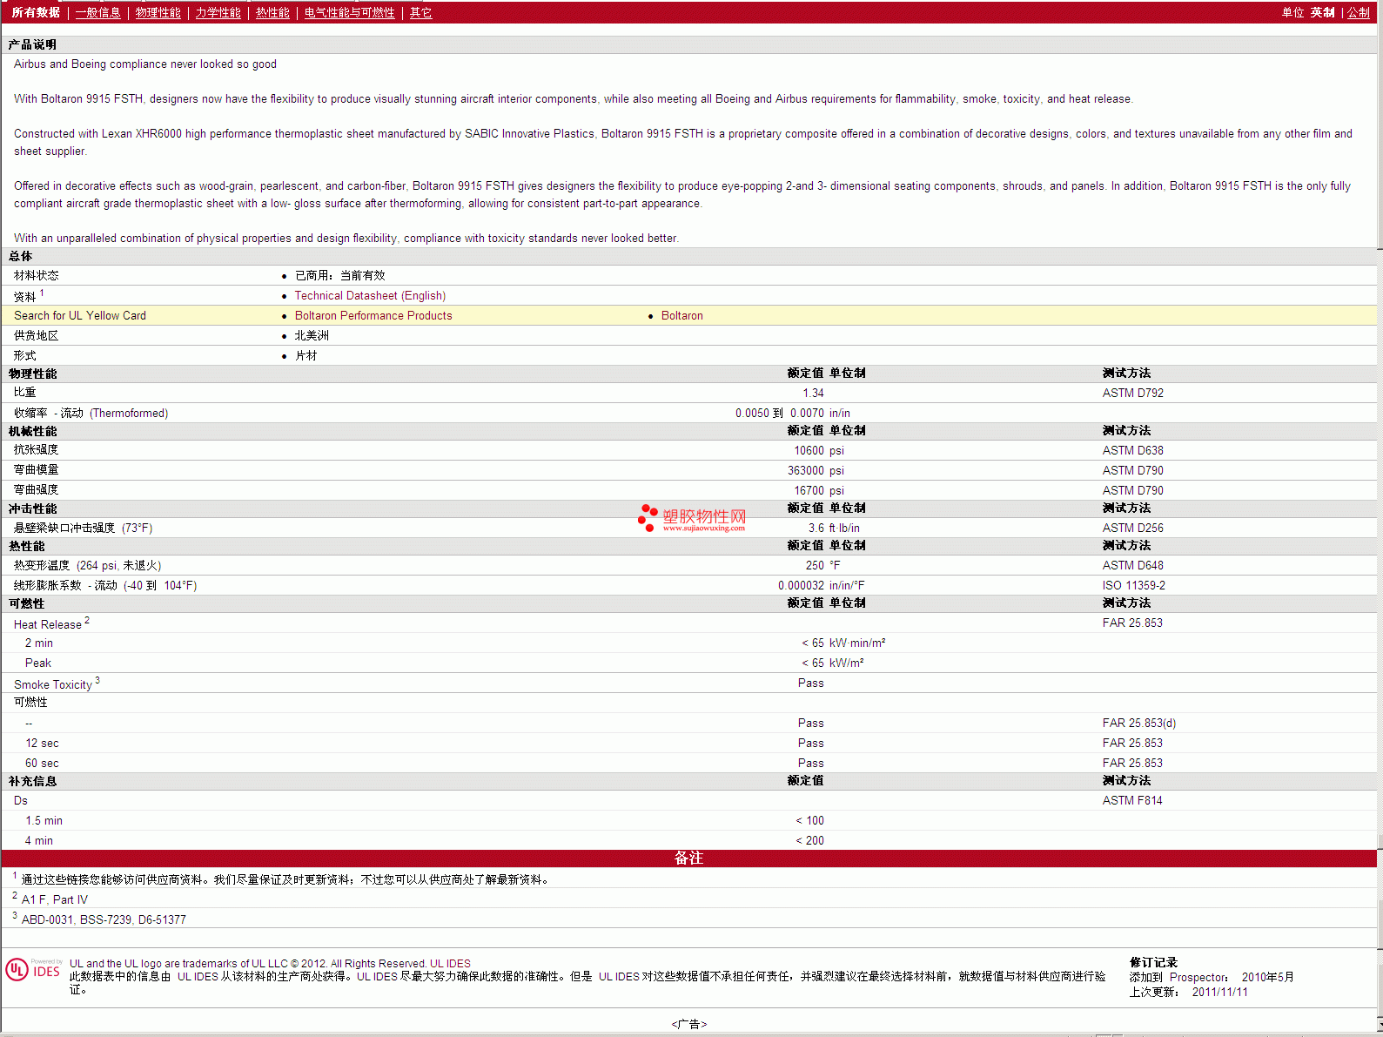Follow the Boltaron yellow card link
The image size is (1383, 1037).
pos(681,316)
